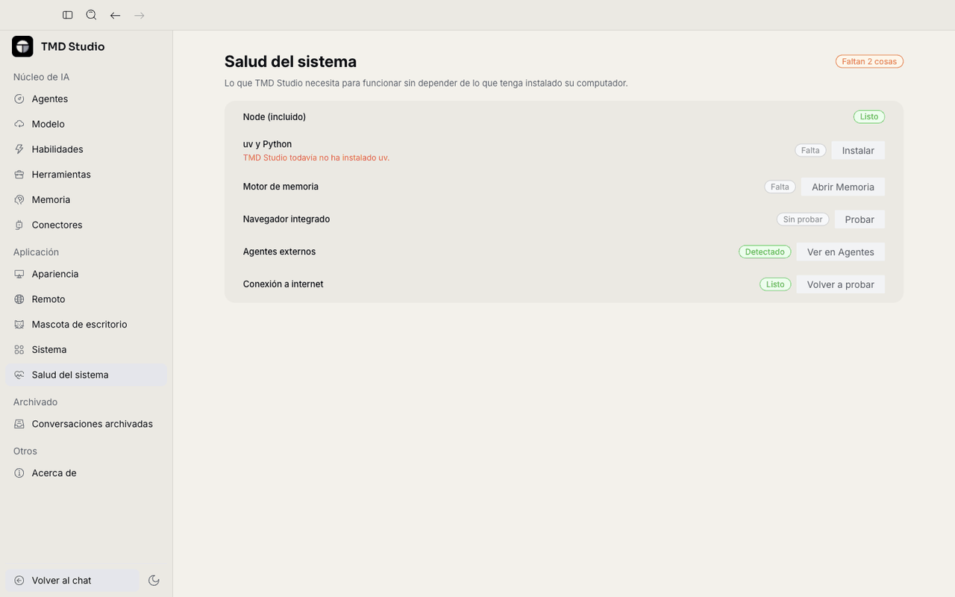Viewport: 955px width, 597px height.
Task: Click the Conectores plug icon
Action: pyautogui.click(x=19, y=225)
